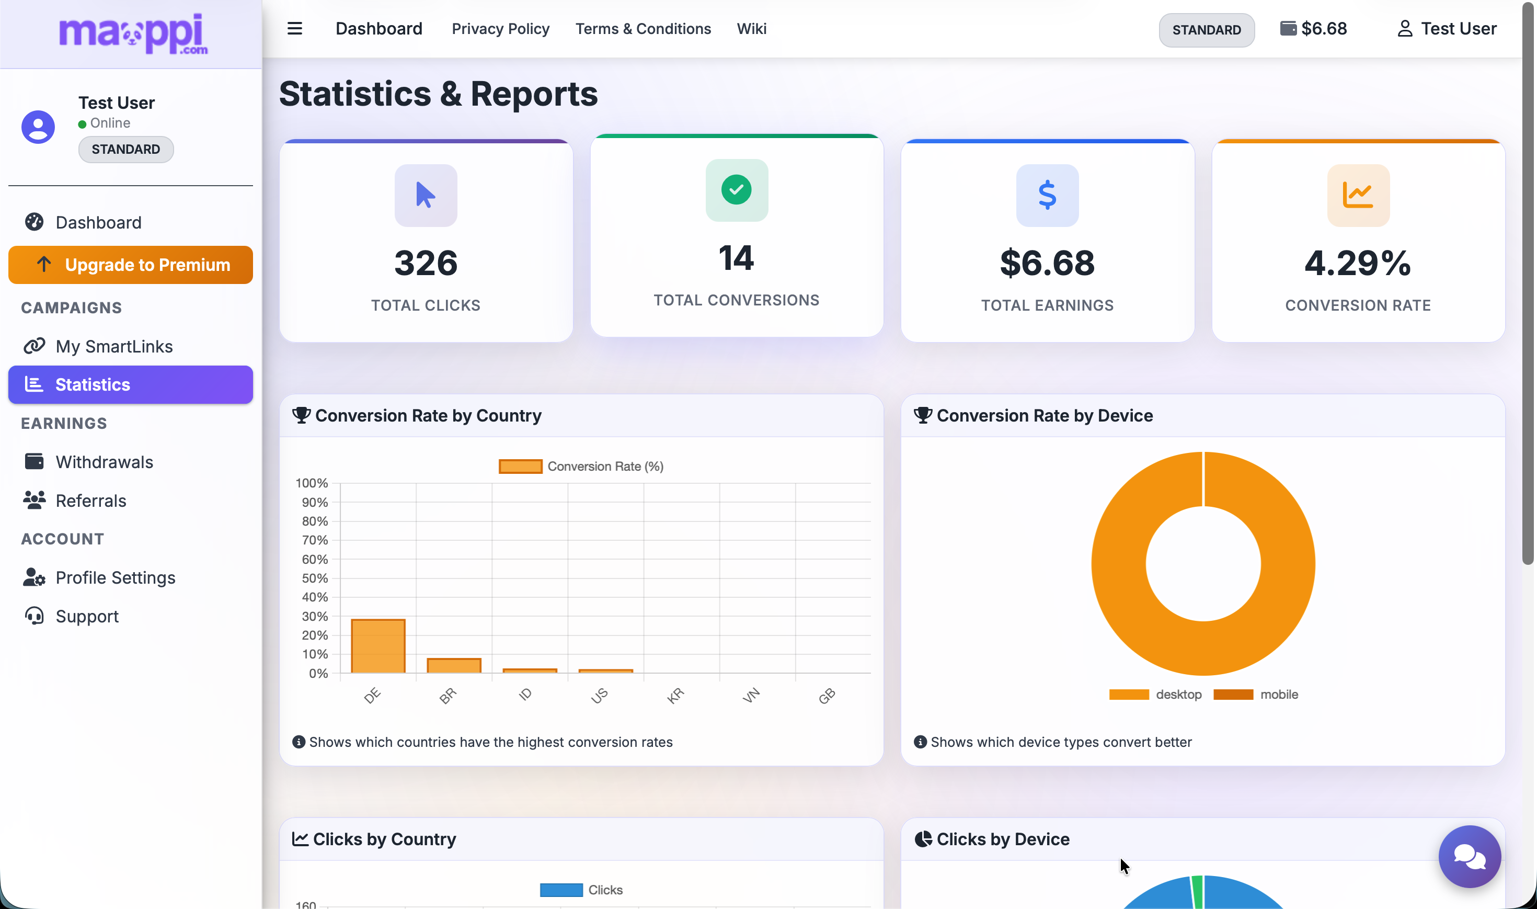
Task: Click the Total Conversions checkmark icon
Action: coord(737,190)
